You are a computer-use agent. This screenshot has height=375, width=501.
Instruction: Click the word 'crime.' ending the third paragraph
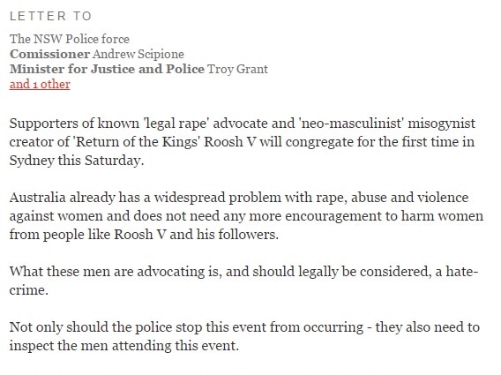tap(29, 291)
